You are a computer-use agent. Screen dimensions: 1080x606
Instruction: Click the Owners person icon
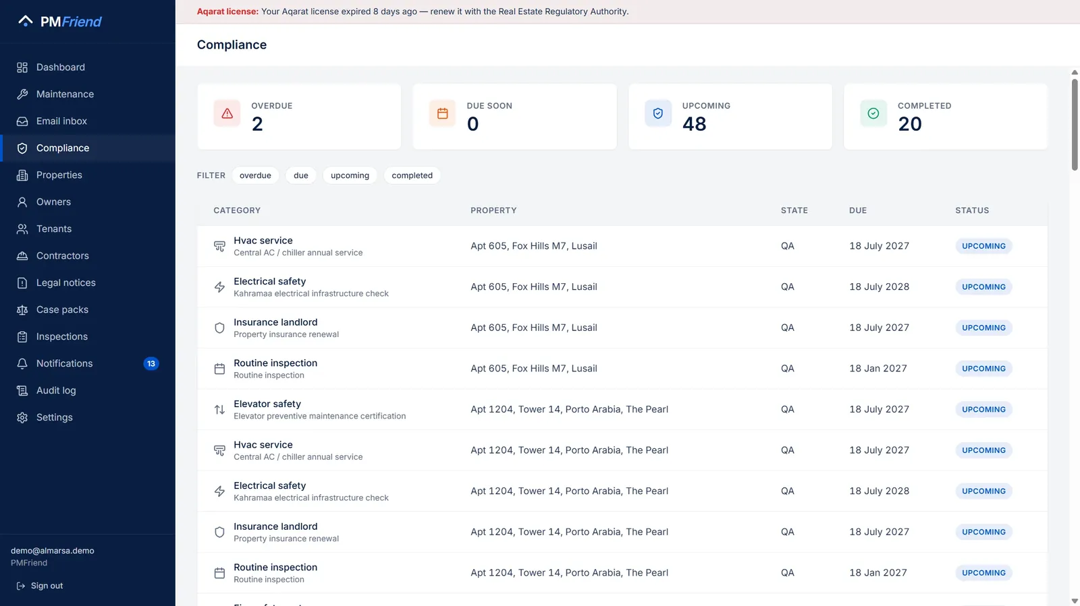click(22, 202)
